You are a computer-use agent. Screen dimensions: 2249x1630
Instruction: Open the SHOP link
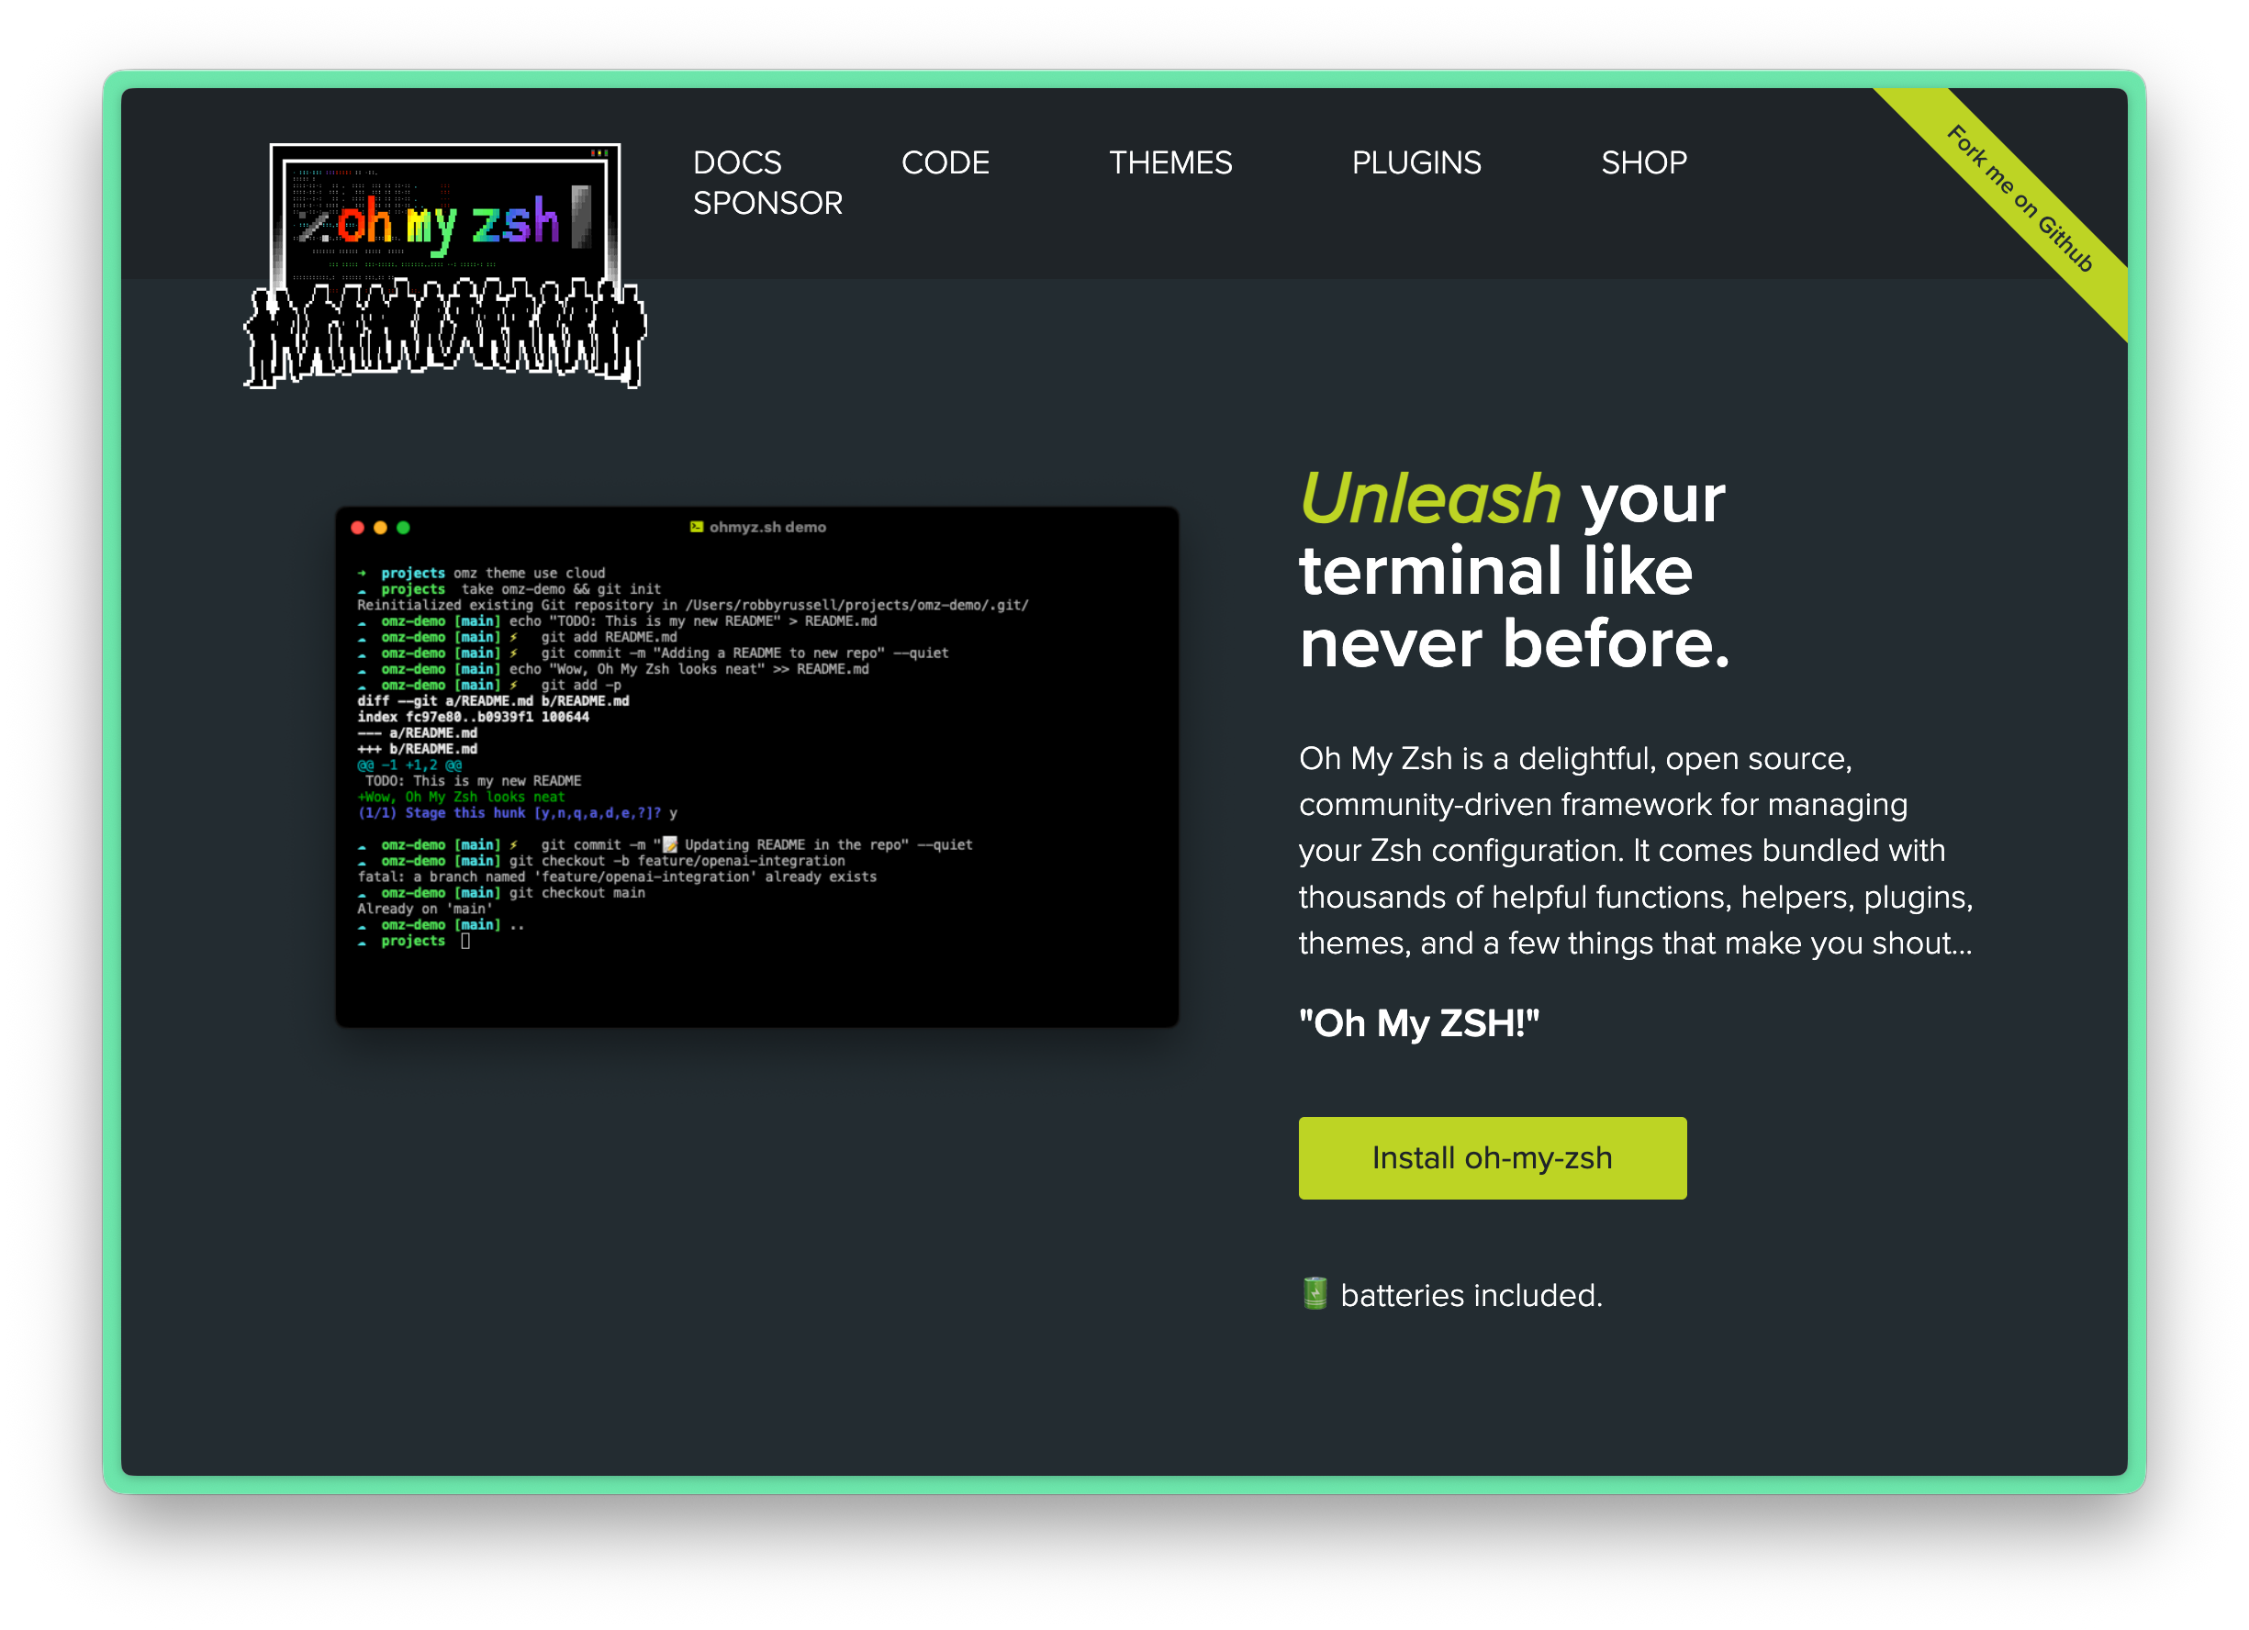point(1644,162)
